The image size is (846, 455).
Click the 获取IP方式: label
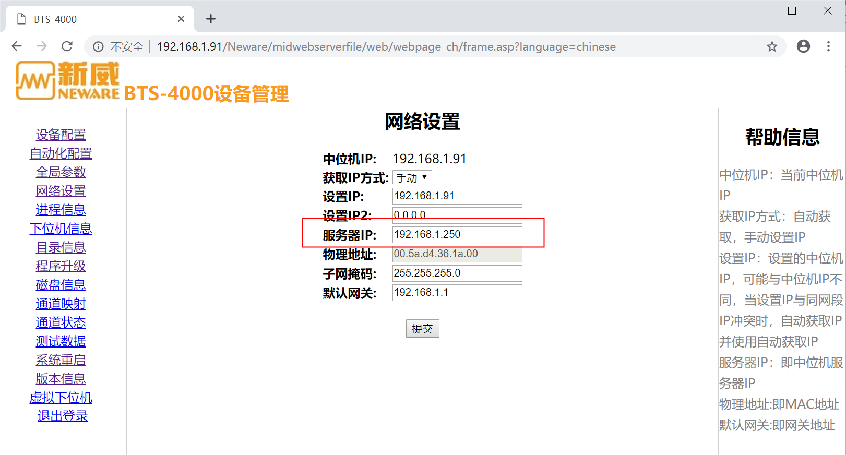(x=356, y=178)
